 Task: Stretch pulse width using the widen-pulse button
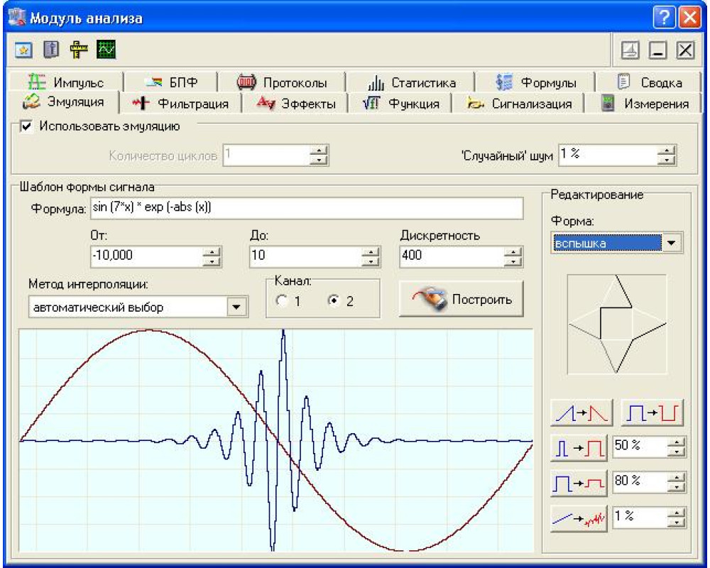click(578, 448)
